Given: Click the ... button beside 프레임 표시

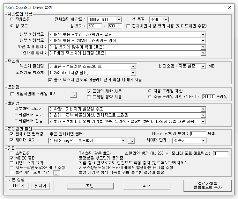Looking at the screenshot, I should (x=73, y=95).
